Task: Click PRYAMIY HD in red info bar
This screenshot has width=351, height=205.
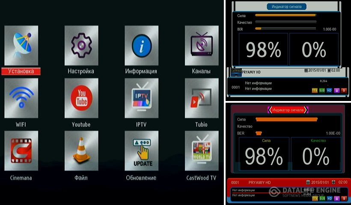Action: click(259, 183)
